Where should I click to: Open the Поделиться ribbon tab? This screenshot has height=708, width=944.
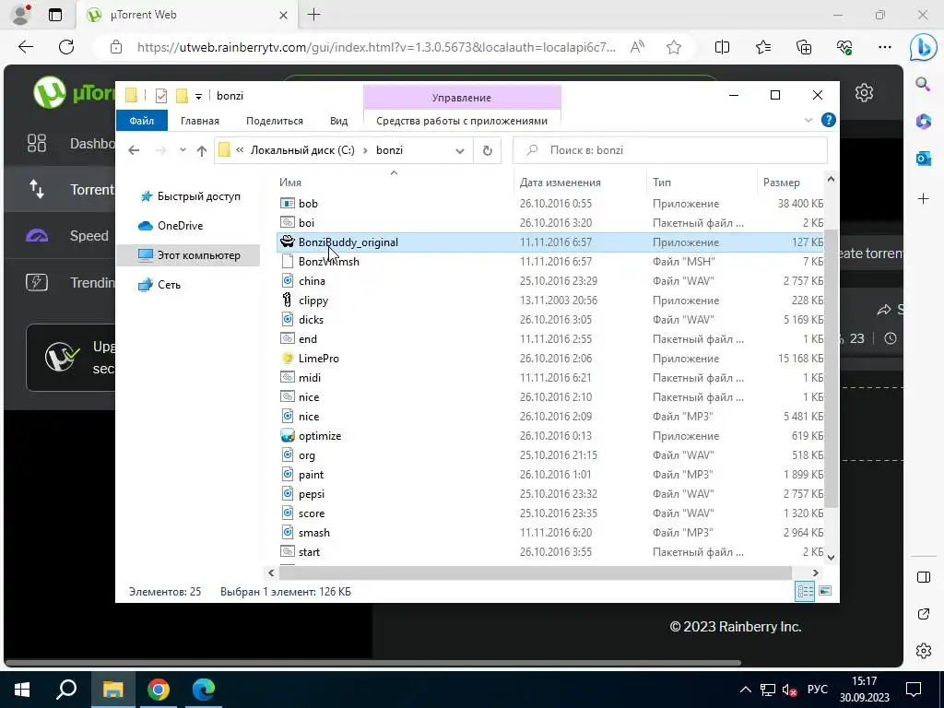(x=275, y=121)
